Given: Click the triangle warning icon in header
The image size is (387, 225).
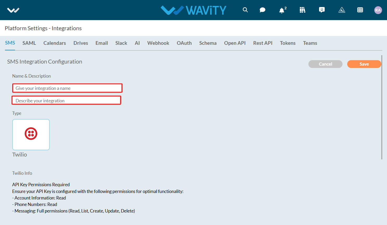Looking at the screenshot, I should coord(342,10).
